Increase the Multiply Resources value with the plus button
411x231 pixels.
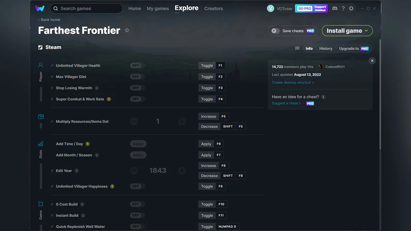tap(182, 121)
